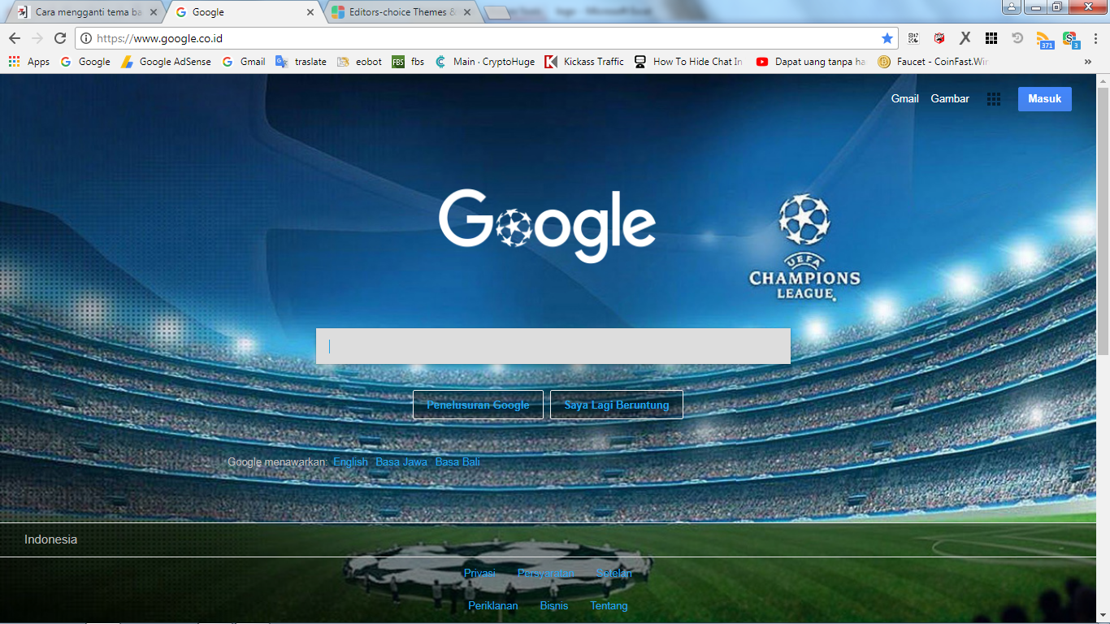View site information icon in address bar

[86, 38]
